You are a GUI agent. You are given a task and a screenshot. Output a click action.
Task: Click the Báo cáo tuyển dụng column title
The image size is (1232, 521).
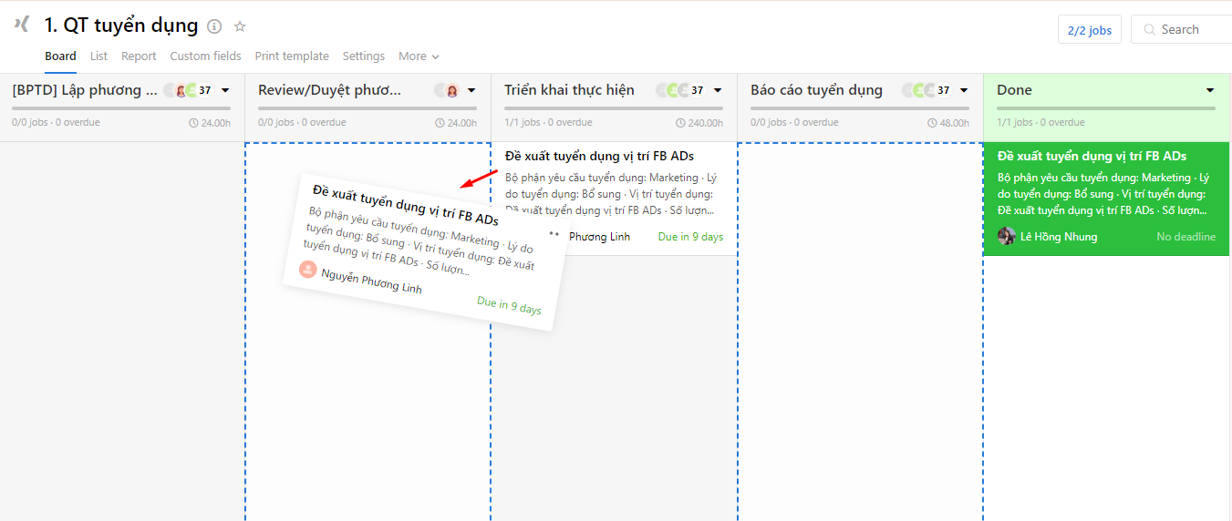(x=816, y=90)
